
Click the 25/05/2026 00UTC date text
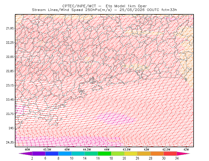(139, 10)
